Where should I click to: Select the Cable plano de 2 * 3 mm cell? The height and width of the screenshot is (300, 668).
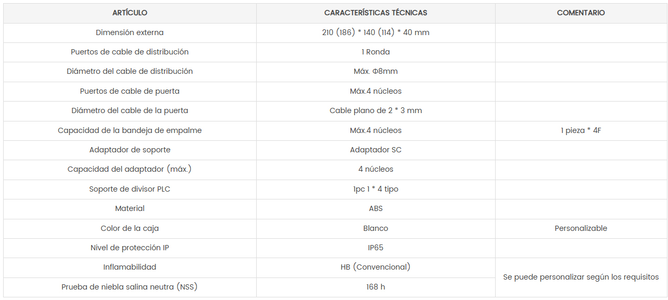[376, 110]
